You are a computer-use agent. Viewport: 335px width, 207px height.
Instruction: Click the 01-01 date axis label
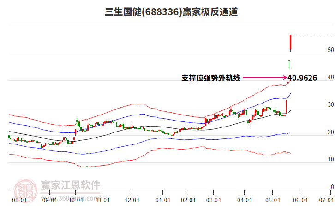163,200
